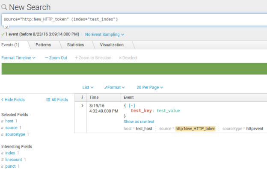Image resolution: width=267 pixels, height=169 pixels.
Task: Switch to the Events (1) tab
Action: (x=10, y=45)
